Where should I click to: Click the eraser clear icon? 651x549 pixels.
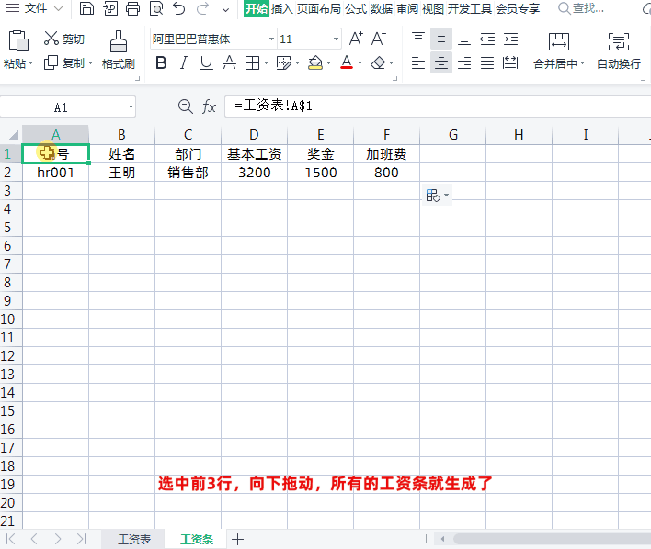coord(378,63)
